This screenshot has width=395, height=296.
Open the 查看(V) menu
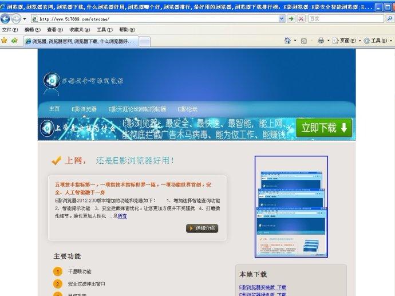tap(55, 30)
